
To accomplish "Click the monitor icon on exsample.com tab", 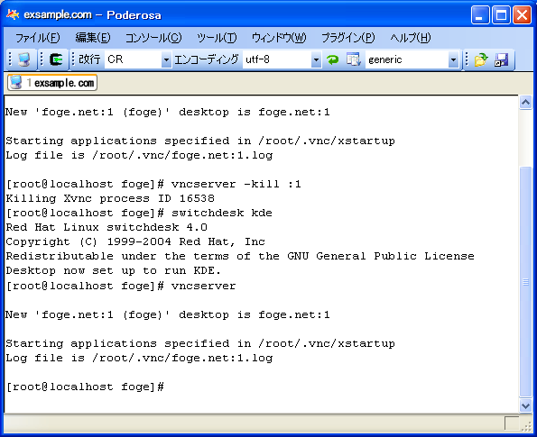I will tap(15, 82).
